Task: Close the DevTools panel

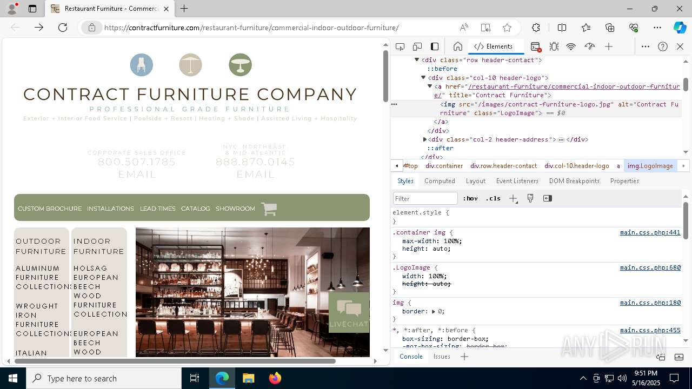Action: click(x=680, y=46)
